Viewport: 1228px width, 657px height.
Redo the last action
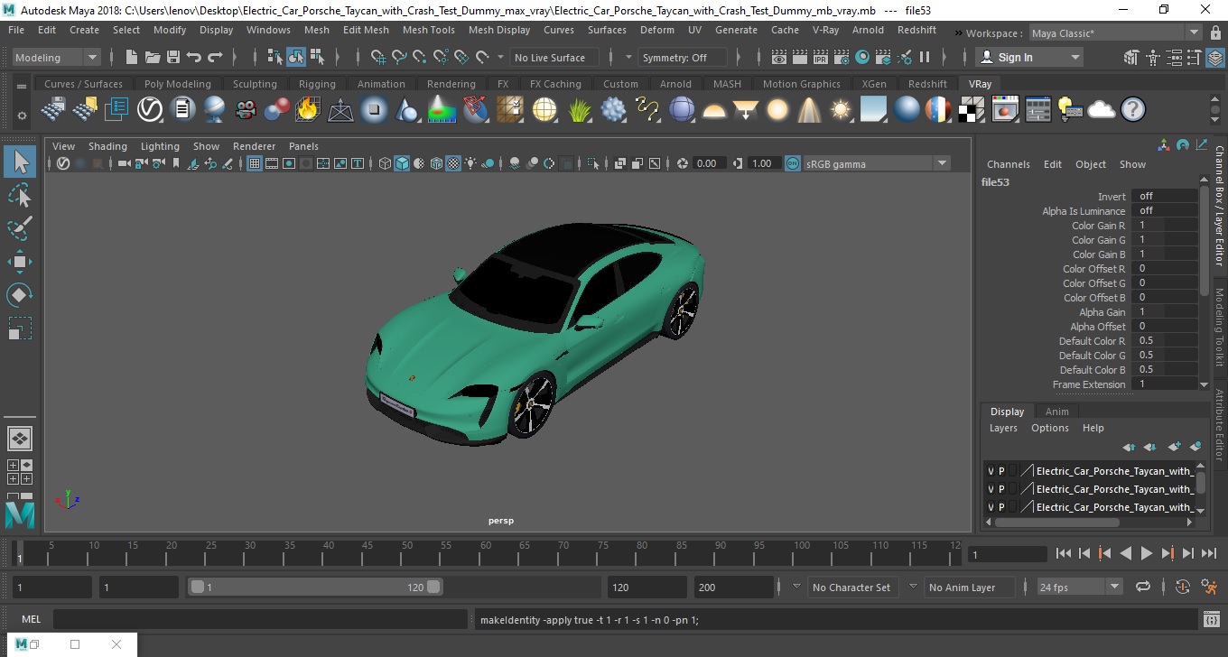pyautogui.click(x=215, y=57)
